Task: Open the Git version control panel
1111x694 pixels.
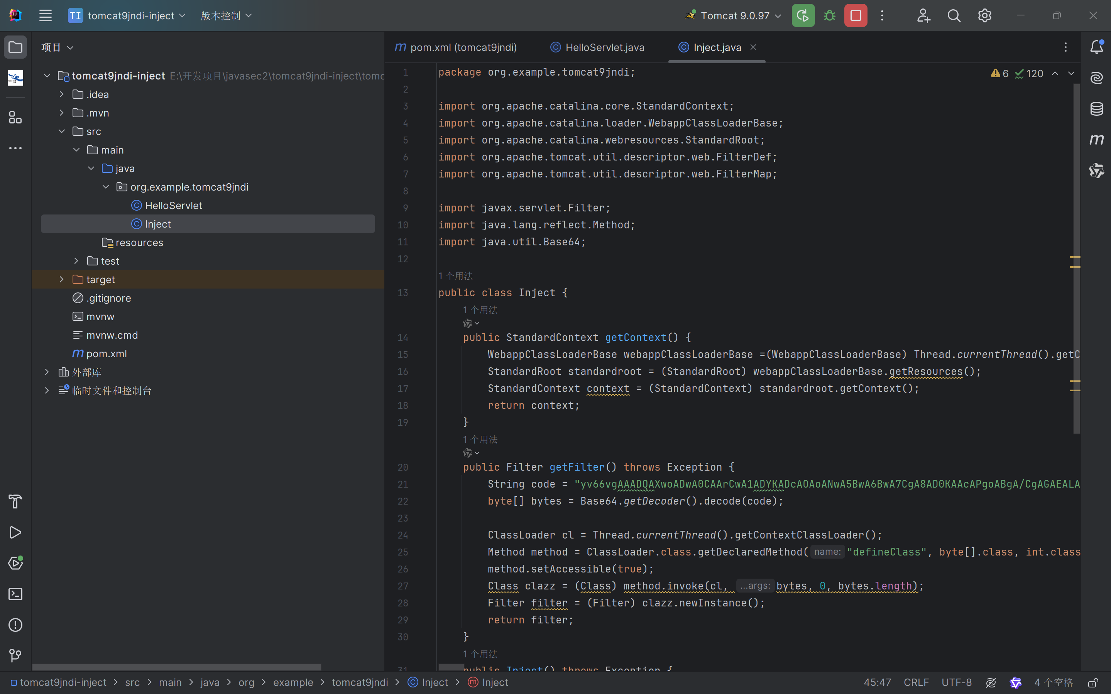Action: click(15, 655)
